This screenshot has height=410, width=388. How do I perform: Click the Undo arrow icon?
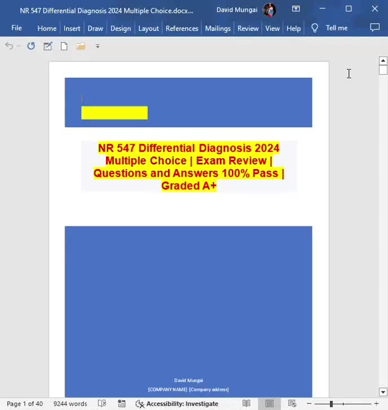coord(9,46)
